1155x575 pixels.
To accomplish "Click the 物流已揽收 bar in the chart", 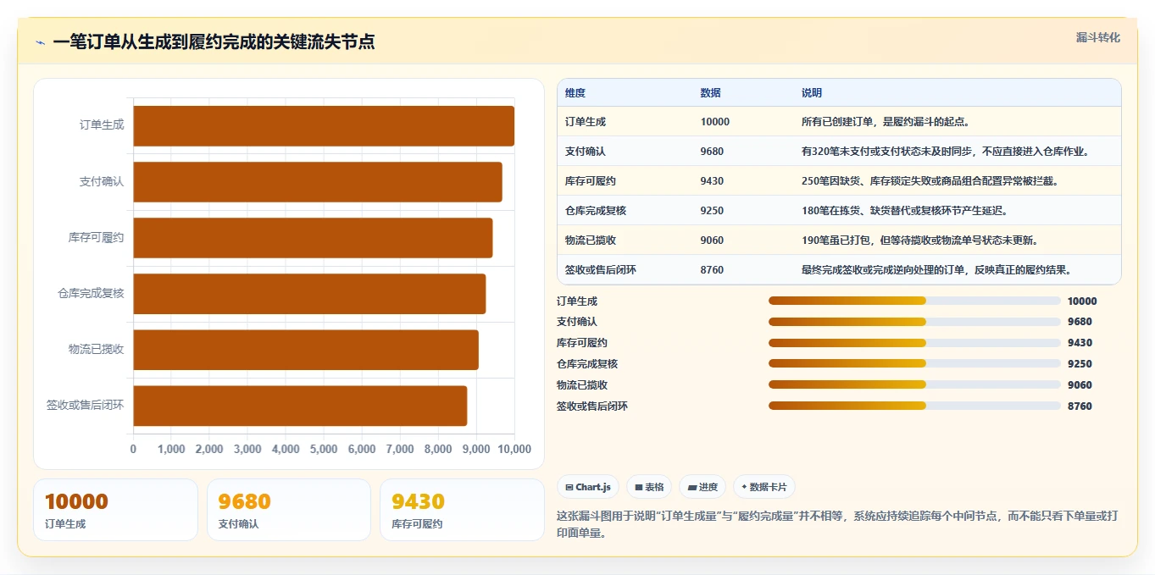I will pos(306,350).
